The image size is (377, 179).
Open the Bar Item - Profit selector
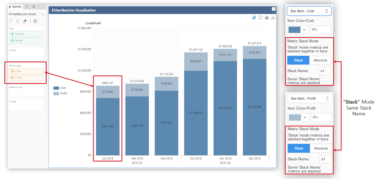[310, 98]
